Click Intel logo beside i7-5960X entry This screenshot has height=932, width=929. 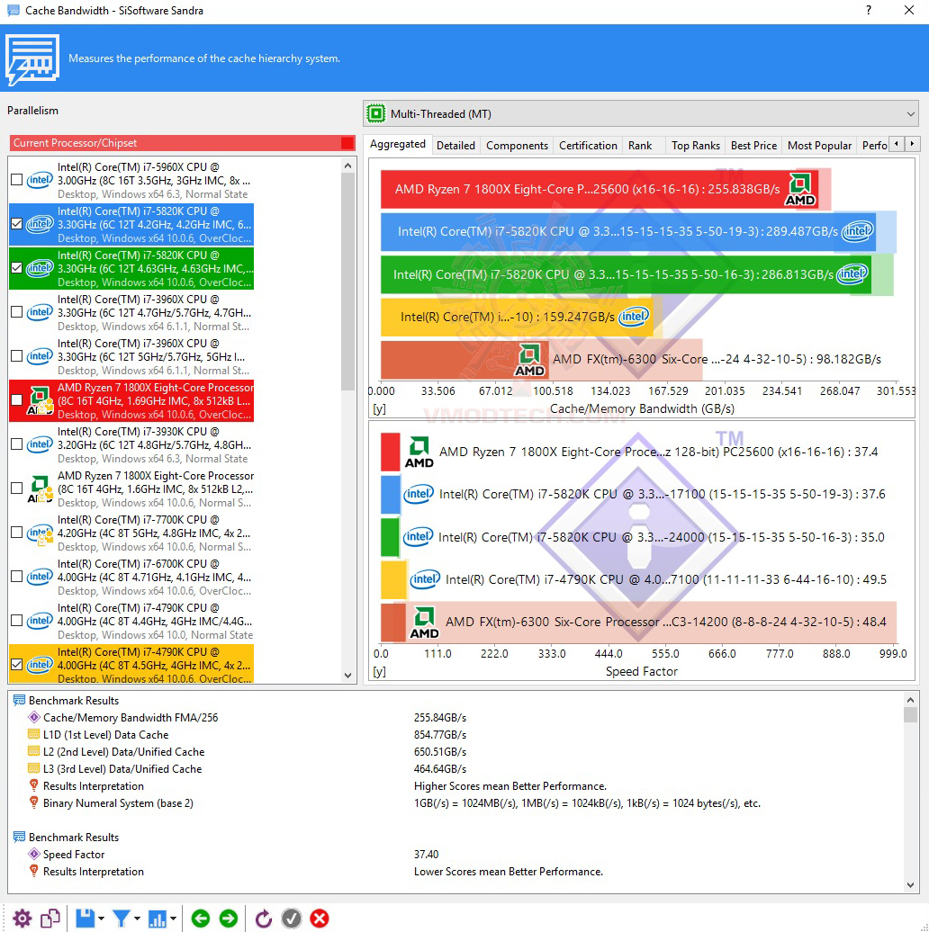(x=40, y=180)
